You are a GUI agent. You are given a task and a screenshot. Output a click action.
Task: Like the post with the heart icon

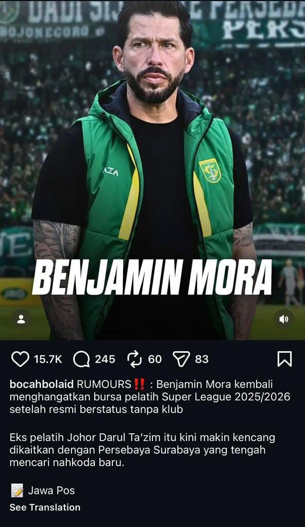tap(20, 359)
